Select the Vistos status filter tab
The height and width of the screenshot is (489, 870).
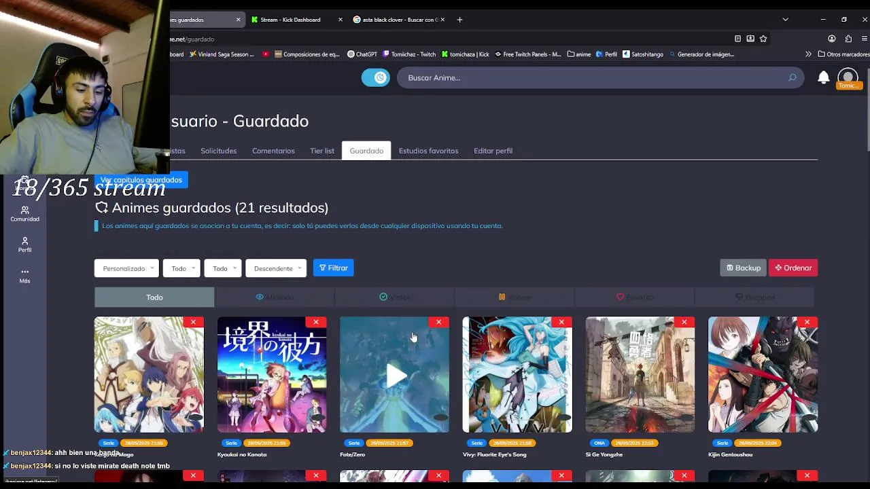pos(394,297)
